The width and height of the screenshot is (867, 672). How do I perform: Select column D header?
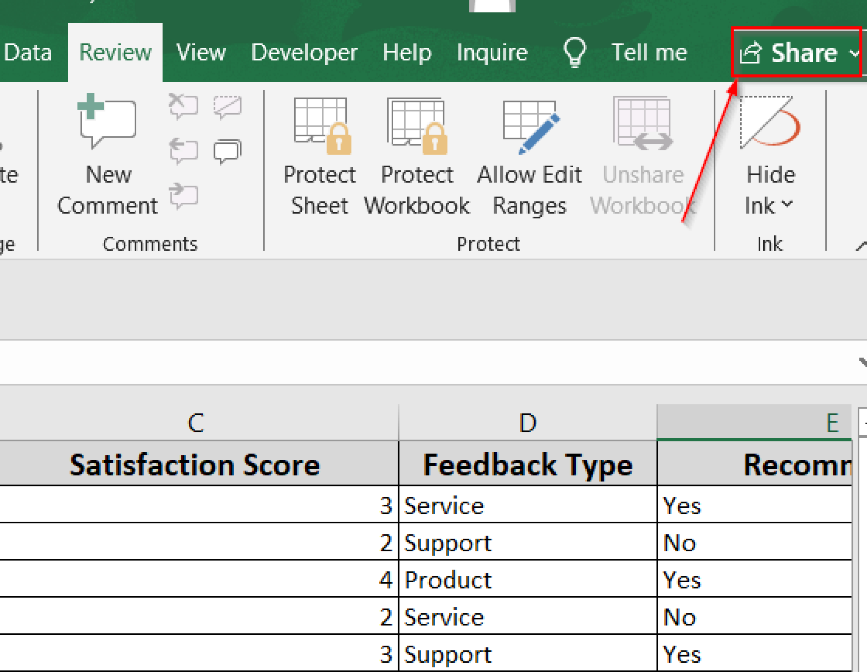point(527,423)
